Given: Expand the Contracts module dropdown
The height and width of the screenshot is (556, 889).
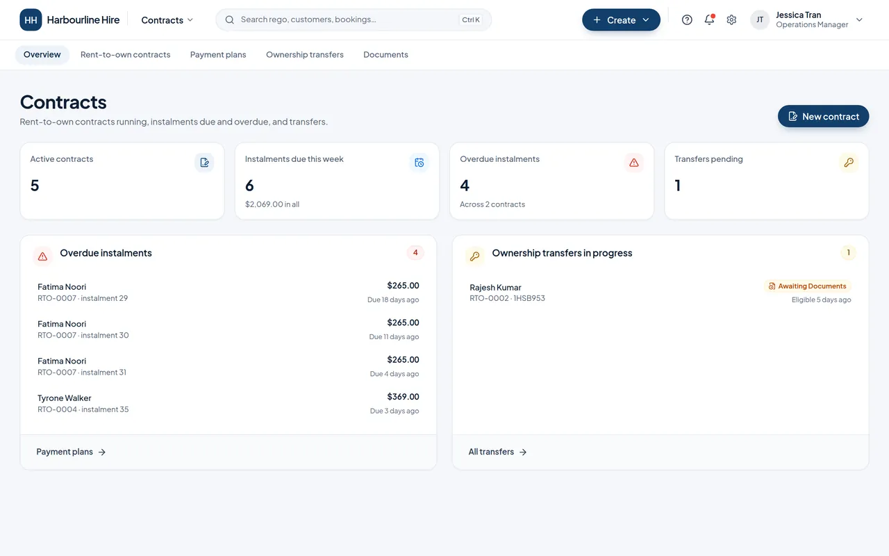Looking at the screenshot, I should (x=167, y=20).
